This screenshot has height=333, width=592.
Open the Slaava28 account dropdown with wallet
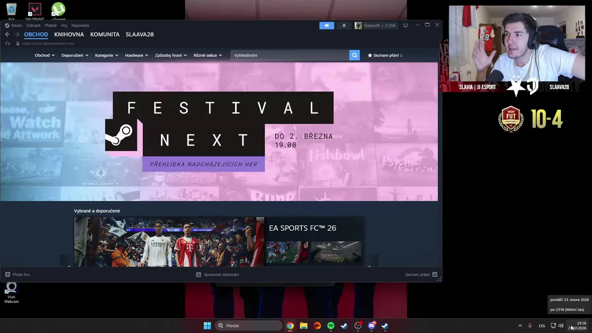[379, 25]
